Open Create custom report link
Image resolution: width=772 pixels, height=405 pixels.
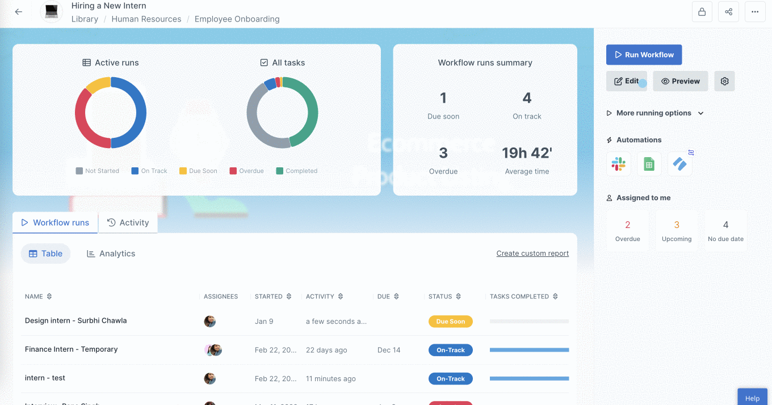[x=532, y=253]
